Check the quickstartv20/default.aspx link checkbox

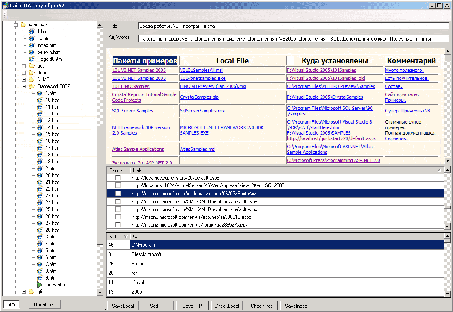(x=118, y=177)
